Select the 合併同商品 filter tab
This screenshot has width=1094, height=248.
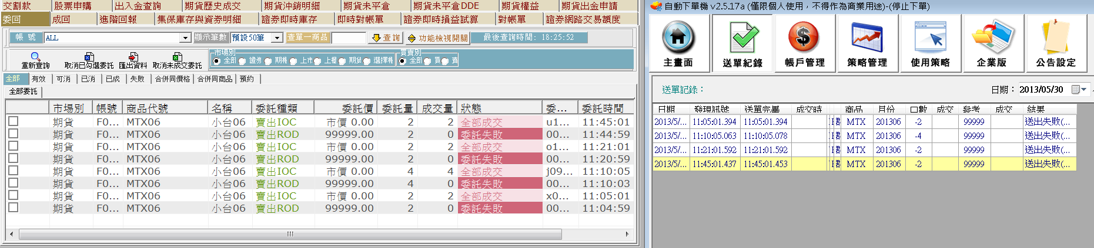215,79
